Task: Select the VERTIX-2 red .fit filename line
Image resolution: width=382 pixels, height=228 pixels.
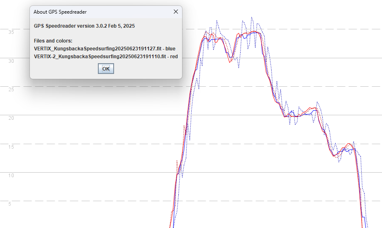Action: (106, 57)
